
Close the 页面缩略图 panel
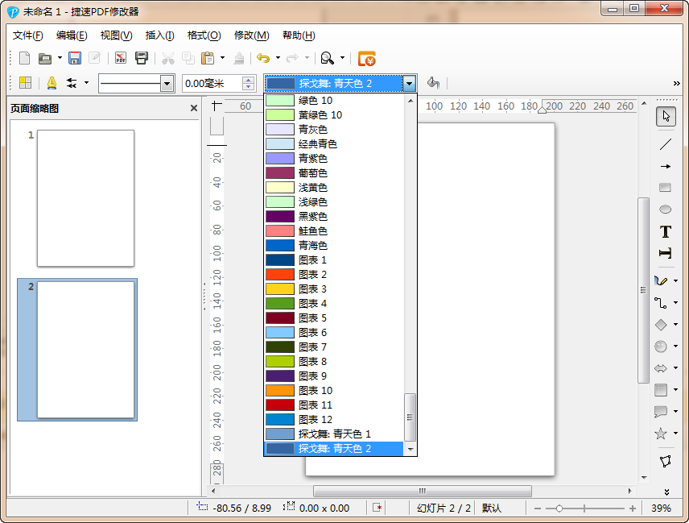(x=194, y=108)
